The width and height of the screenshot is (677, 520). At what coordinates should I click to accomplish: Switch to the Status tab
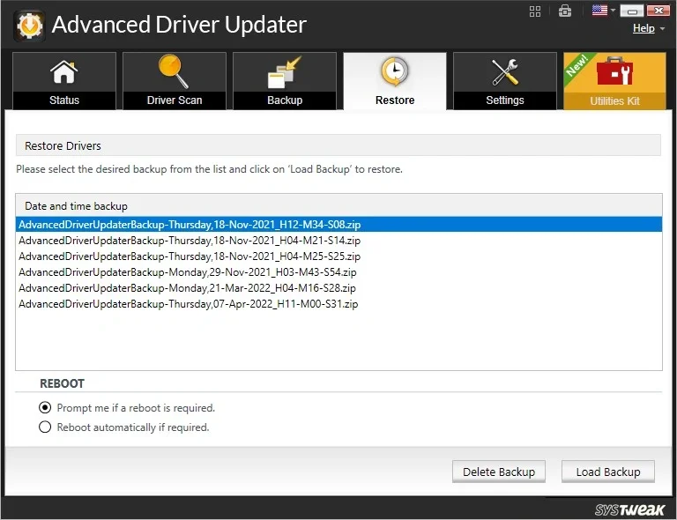click(x=64, y=81)
